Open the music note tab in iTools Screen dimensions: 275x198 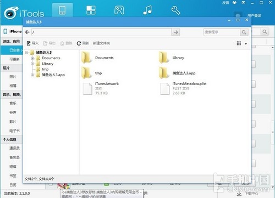tap(147, 10)
